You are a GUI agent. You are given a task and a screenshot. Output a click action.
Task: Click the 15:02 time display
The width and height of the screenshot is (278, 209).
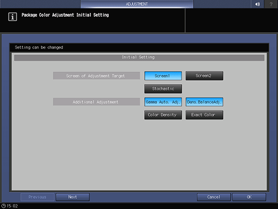pos(12,206)
